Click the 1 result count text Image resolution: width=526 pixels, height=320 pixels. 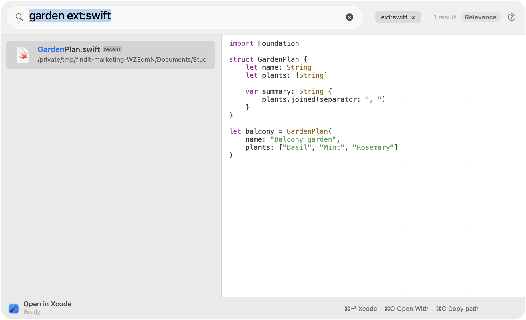(x=445, y=17)
